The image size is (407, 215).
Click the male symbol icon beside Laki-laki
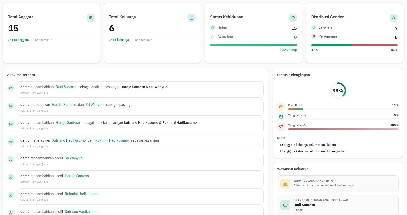point(314,27)
